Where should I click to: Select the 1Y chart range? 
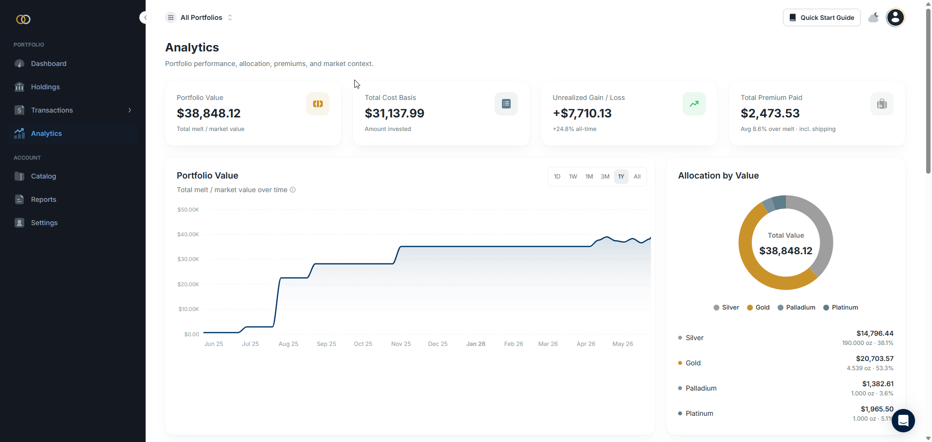coord(621,177)
